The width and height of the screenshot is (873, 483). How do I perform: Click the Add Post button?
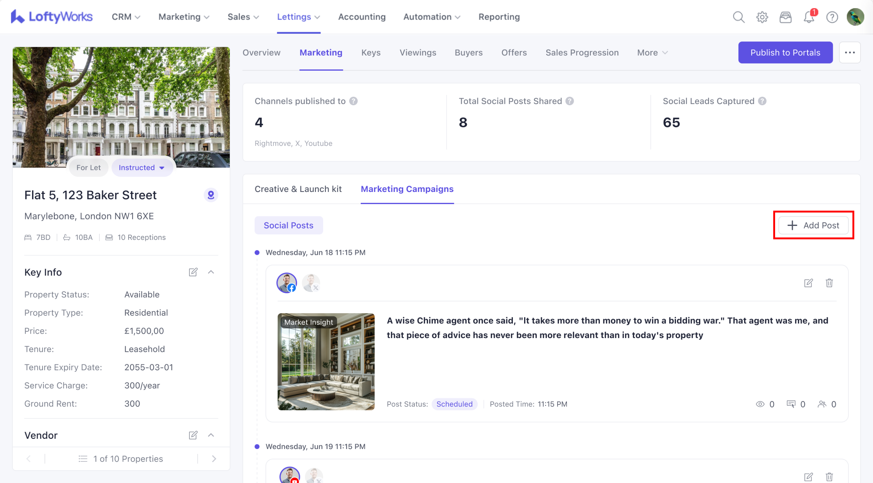click(x=813, y=225)
